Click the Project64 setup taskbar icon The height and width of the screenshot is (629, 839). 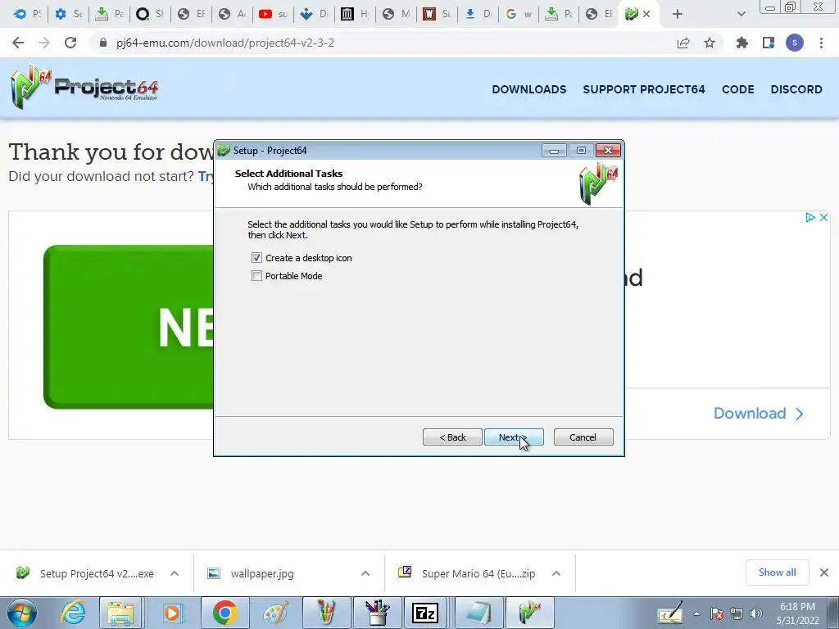530,613
